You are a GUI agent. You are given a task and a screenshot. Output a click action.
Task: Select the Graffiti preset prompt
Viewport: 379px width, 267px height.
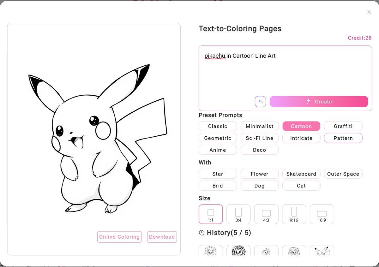point(343,126)
